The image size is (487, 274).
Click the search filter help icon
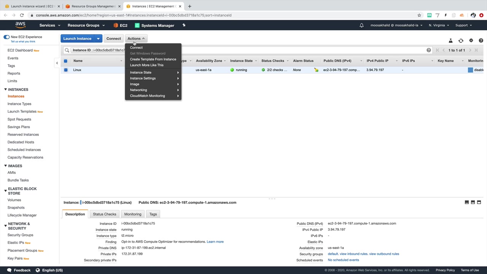click(x=429, y=50)
